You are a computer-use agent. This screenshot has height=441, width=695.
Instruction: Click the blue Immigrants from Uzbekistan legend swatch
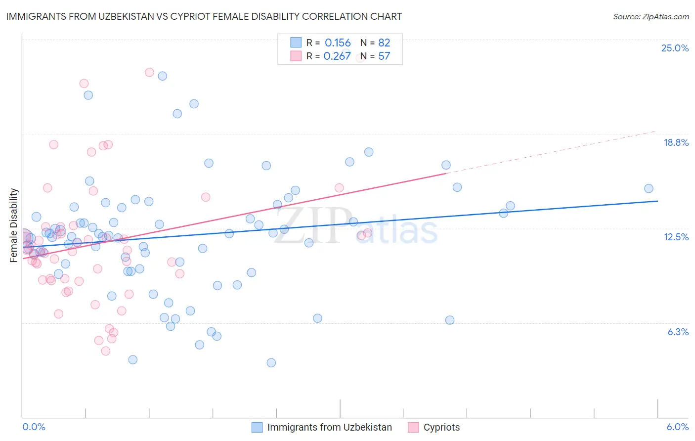click(x=257, y=427)
